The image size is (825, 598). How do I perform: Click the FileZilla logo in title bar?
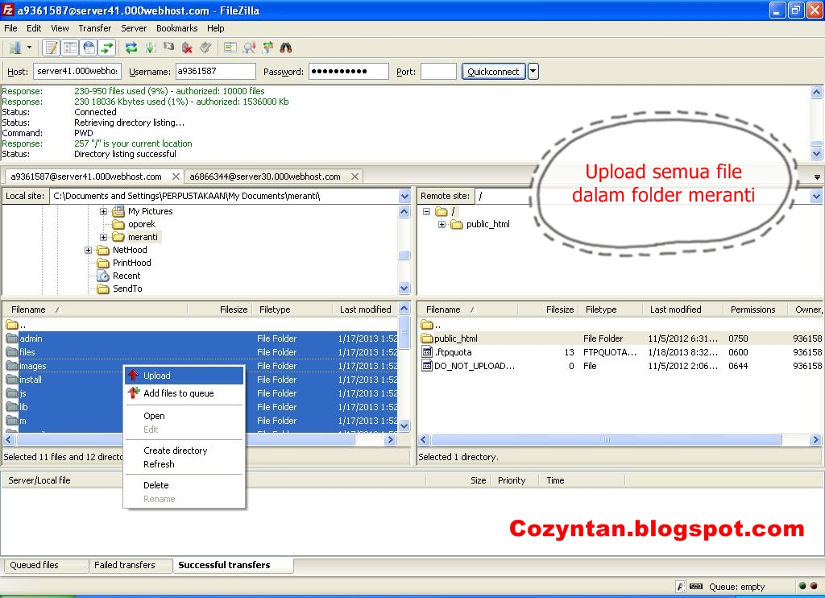[x=8, y=10]
